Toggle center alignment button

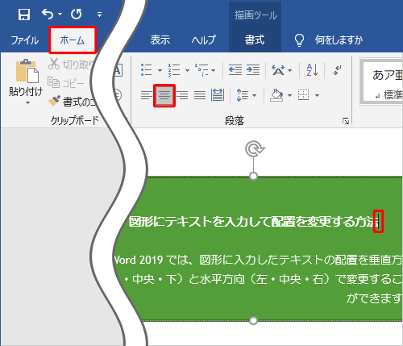point(164,95)
